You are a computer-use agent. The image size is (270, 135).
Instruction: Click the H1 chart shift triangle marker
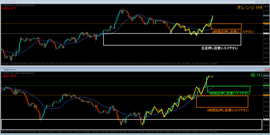pyautogui.click(x=216, y=73)
